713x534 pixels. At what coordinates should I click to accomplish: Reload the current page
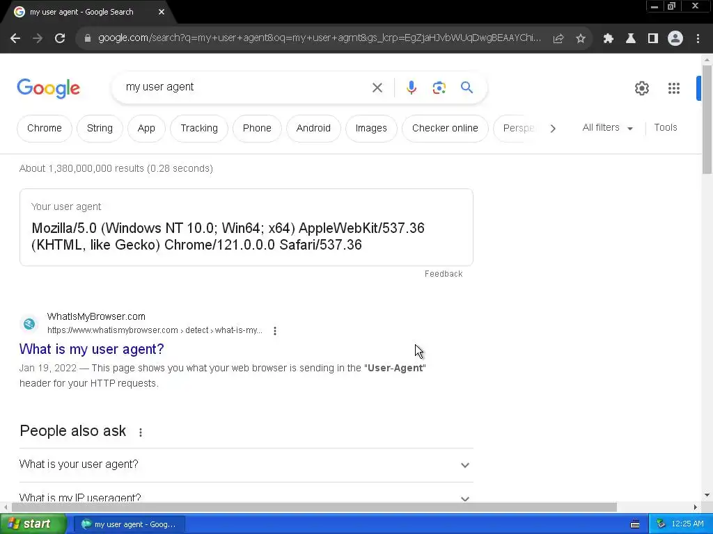coord(60,39)
